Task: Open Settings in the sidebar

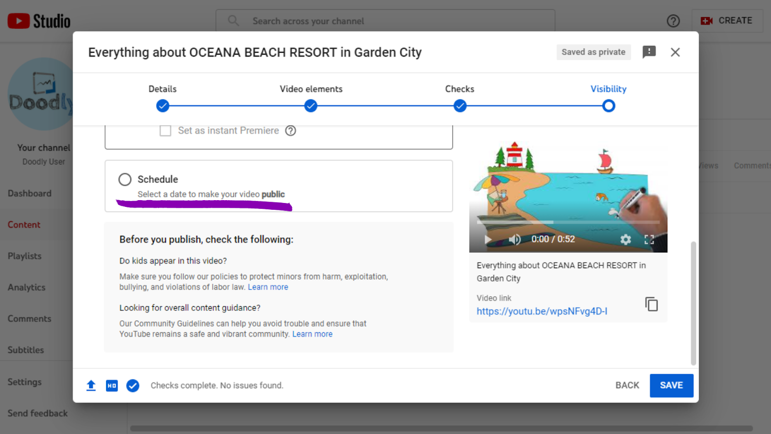Action: [25, 382]
